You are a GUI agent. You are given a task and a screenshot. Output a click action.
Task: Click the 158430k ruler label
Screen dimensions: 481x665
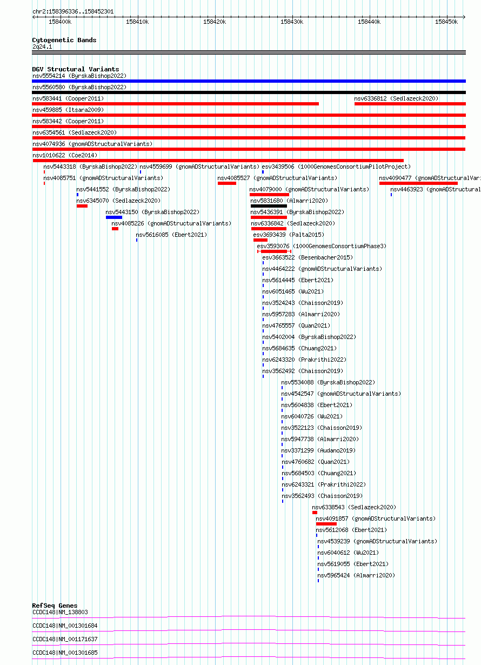point(292,22)
